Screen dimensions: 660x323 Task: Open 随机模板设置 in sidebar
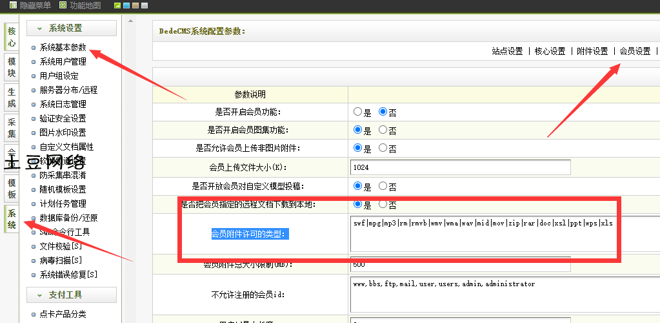(x=63, y=189)
